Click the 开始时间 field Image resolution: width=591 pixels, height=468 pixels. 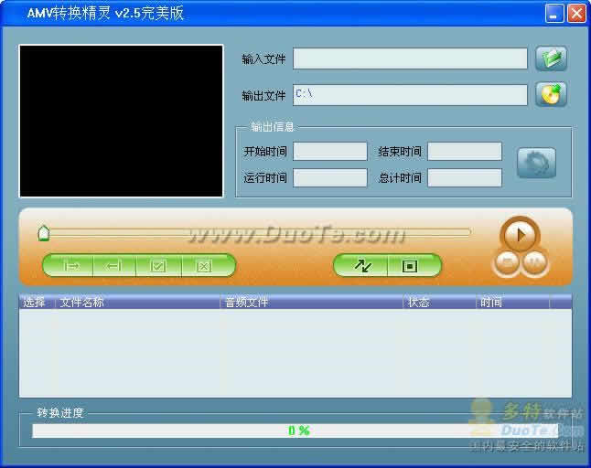(x=330, y=151)
